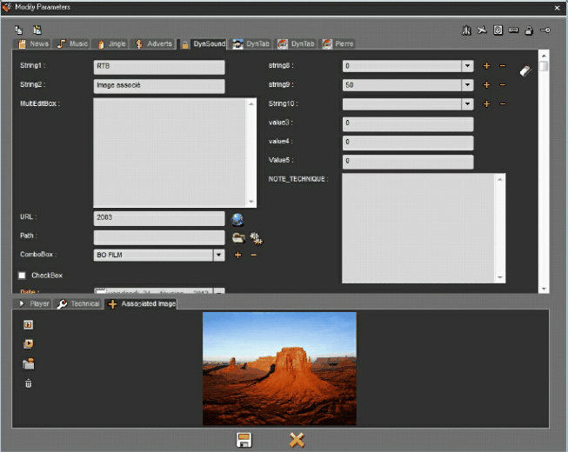Toggle the CheckBox option
The image size is (568, 452).
[23, 276]
